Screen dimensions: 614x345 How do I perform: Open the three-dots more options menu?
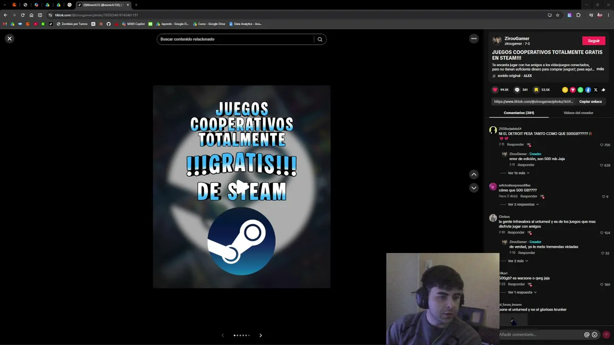(x=474, y=39)
